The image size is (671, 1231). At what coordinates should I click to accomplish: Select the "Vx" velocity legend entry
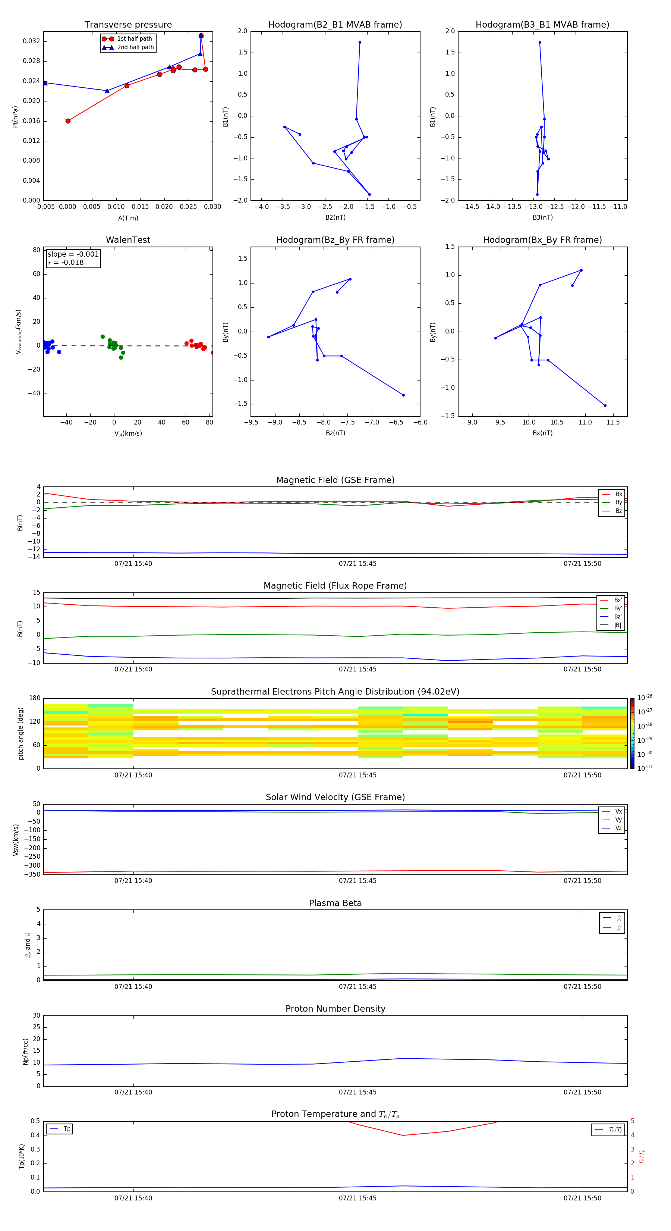(612, 811)
